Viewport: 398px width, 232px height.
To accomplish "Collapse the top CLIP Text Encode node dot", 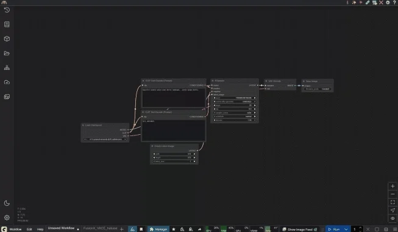I will pyautogui.click(x=143, y=81).
